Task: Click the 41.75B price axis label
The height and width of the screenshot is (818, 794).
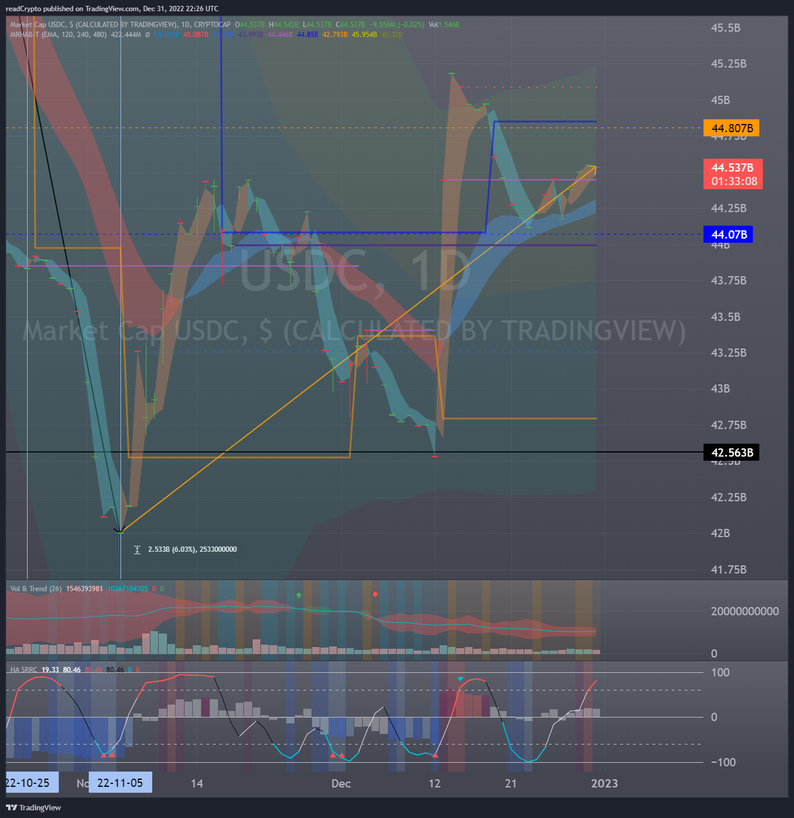Action: click(x=729, y=569)
